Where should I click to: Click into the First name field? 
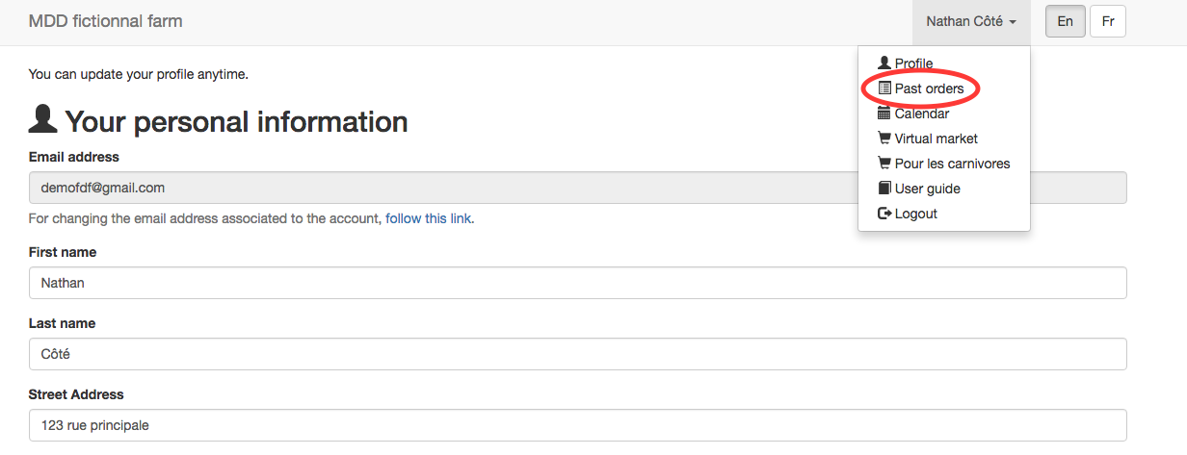(x=578, y=283)
